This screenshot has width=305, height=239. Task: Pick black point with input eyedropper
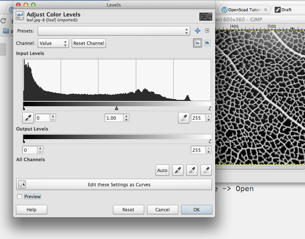(x=28, y=118)
